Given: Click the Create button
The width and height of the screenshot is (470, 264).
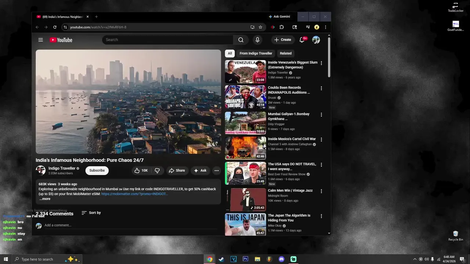Looking at the screenshot, I should pyautogui.click(x=282, y=40).
